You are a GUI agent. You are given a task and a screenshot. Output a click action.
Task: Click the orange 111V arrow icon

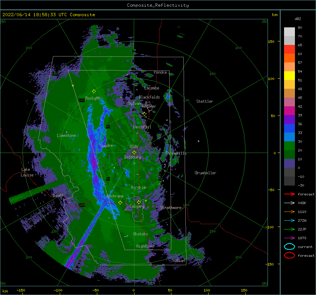(x=289, y=212)
